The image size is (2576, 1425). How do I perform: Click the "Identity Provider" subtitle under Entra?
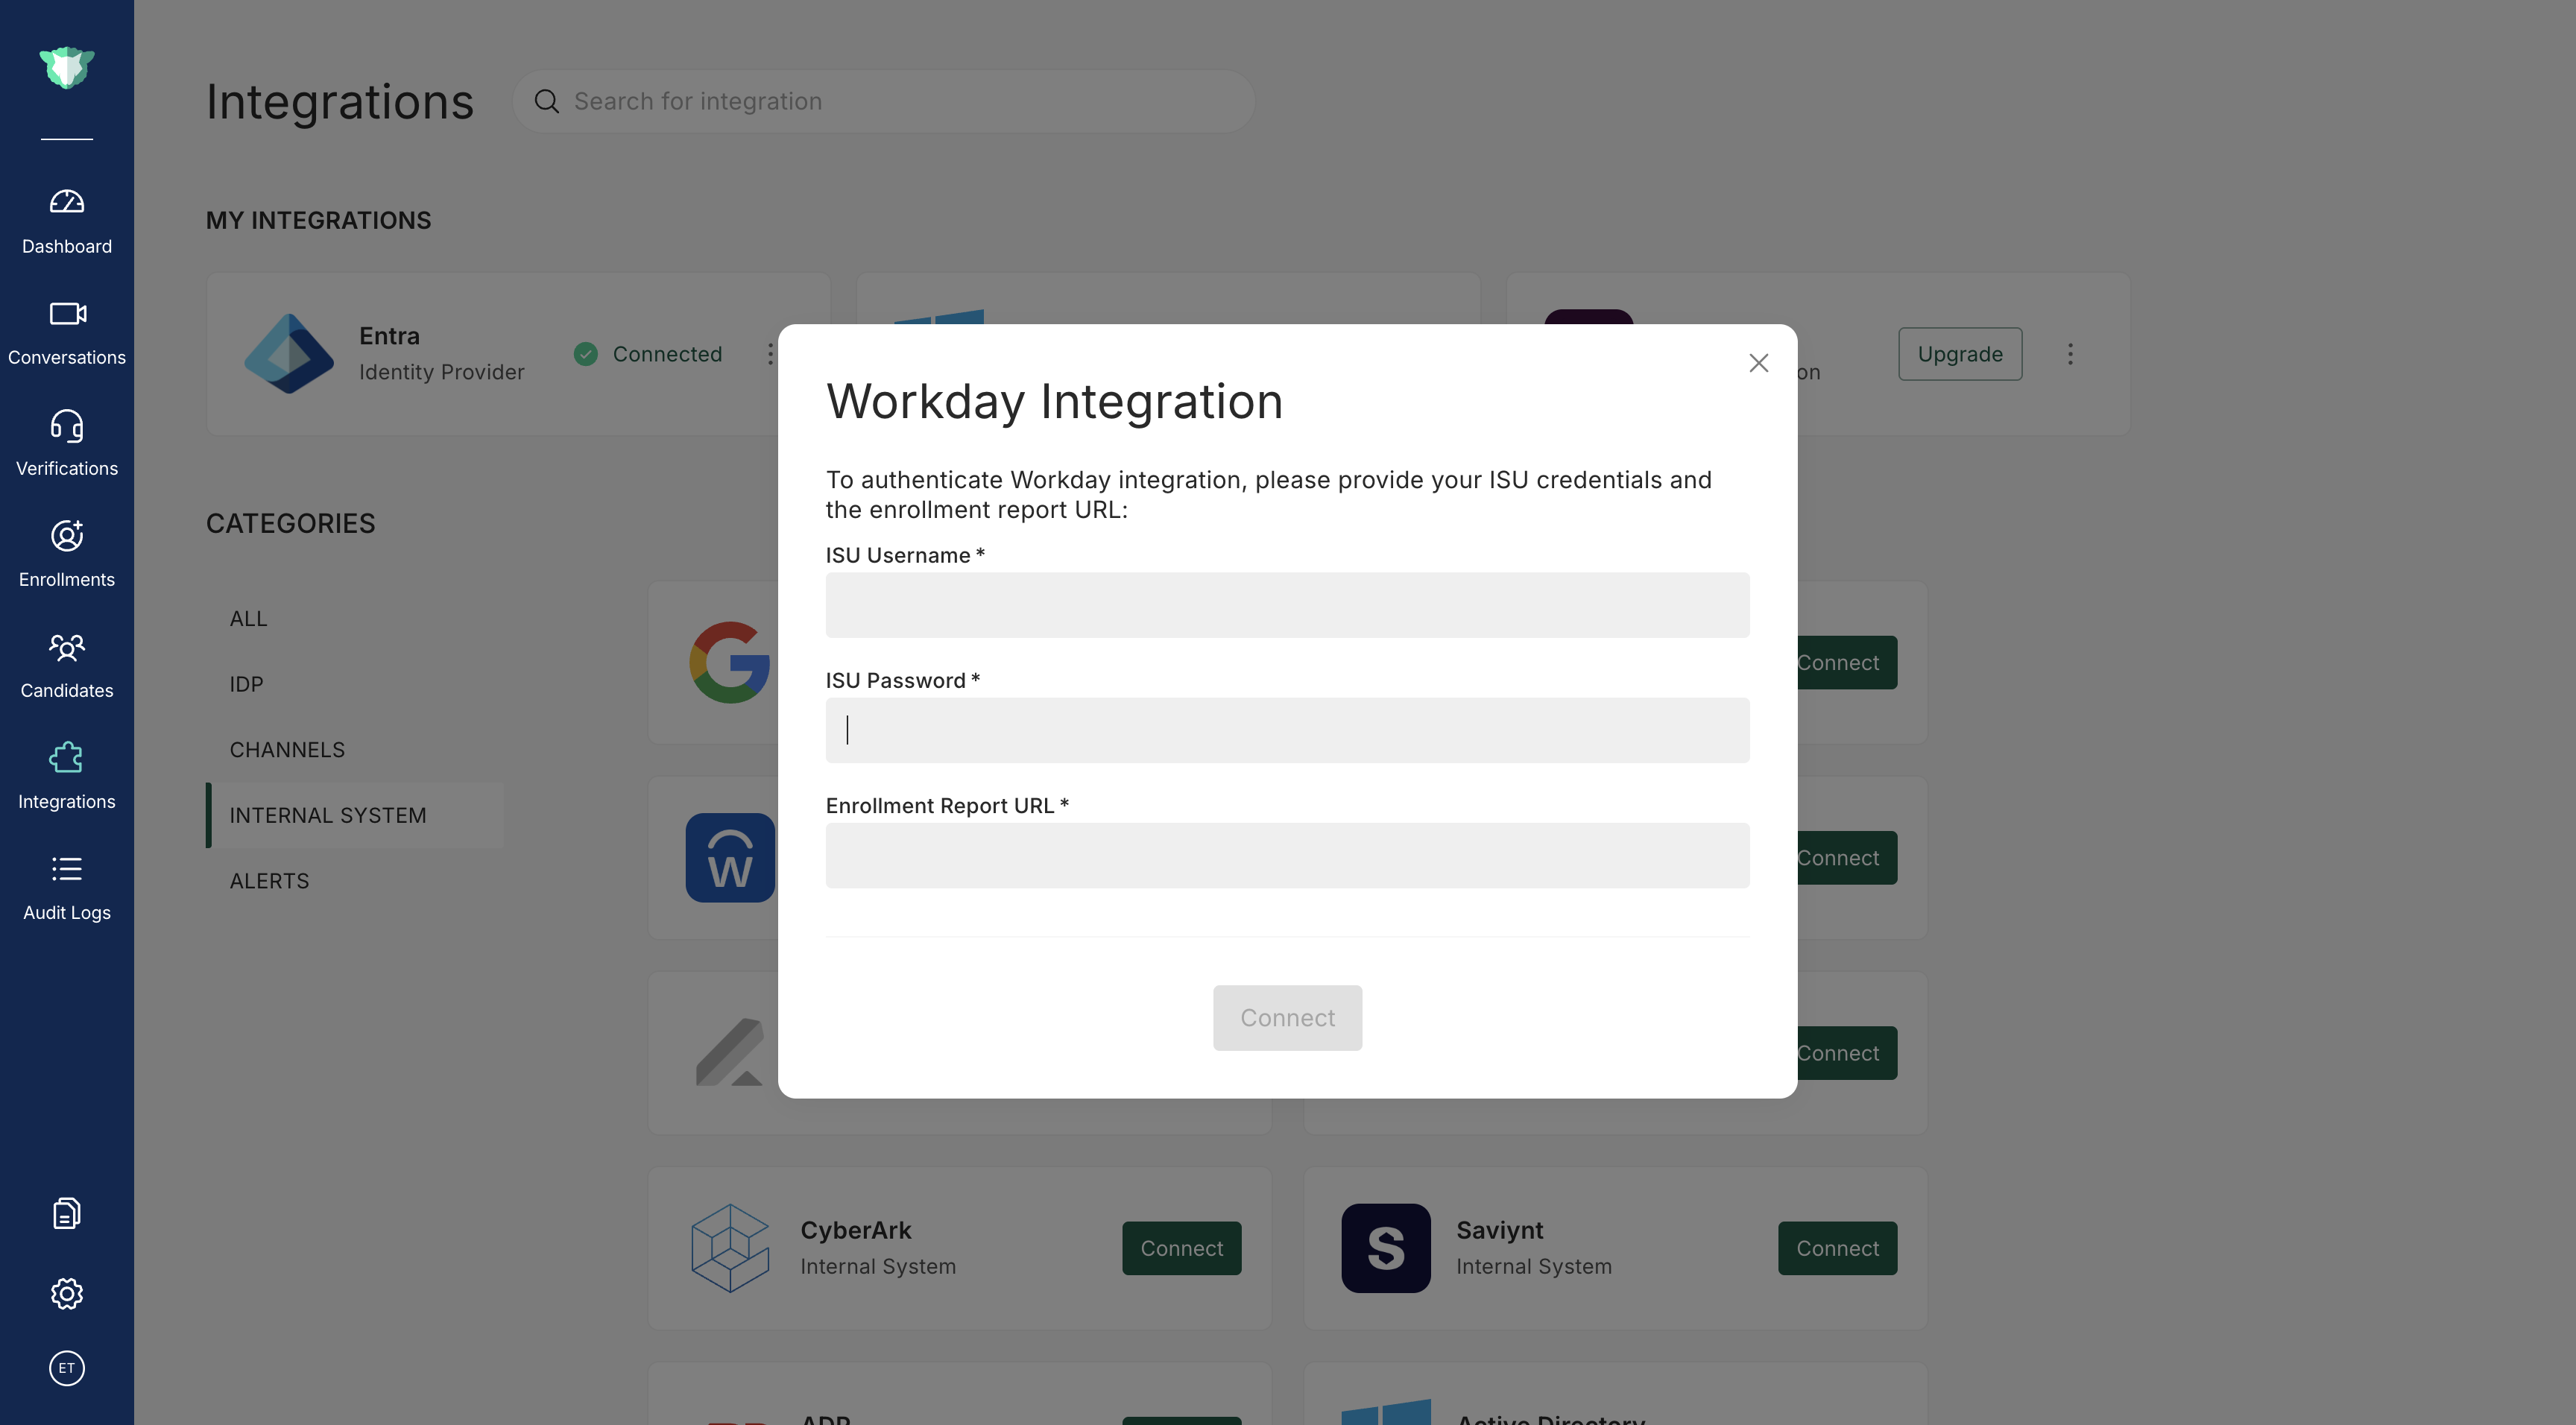pos(441,372)
